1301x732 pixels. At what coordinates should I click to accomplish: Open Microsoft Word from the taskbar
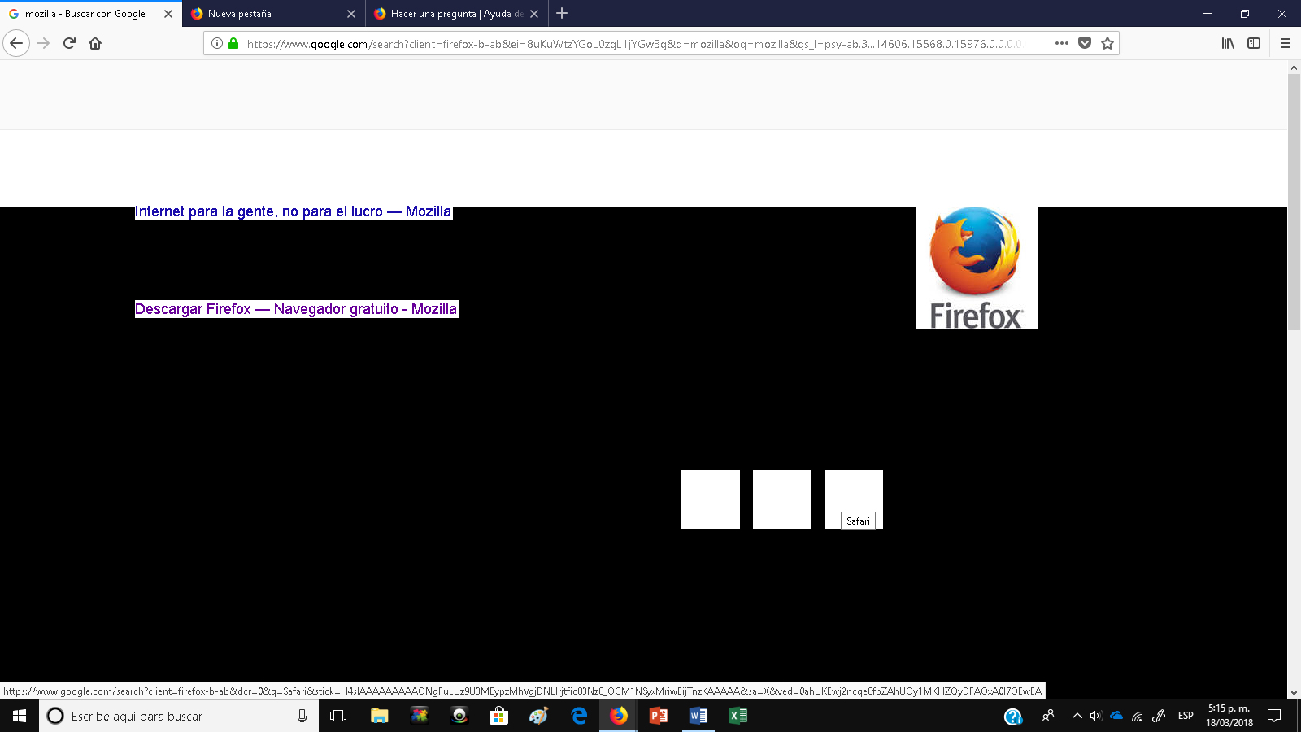pyautogui.click(x=697, y=717)
